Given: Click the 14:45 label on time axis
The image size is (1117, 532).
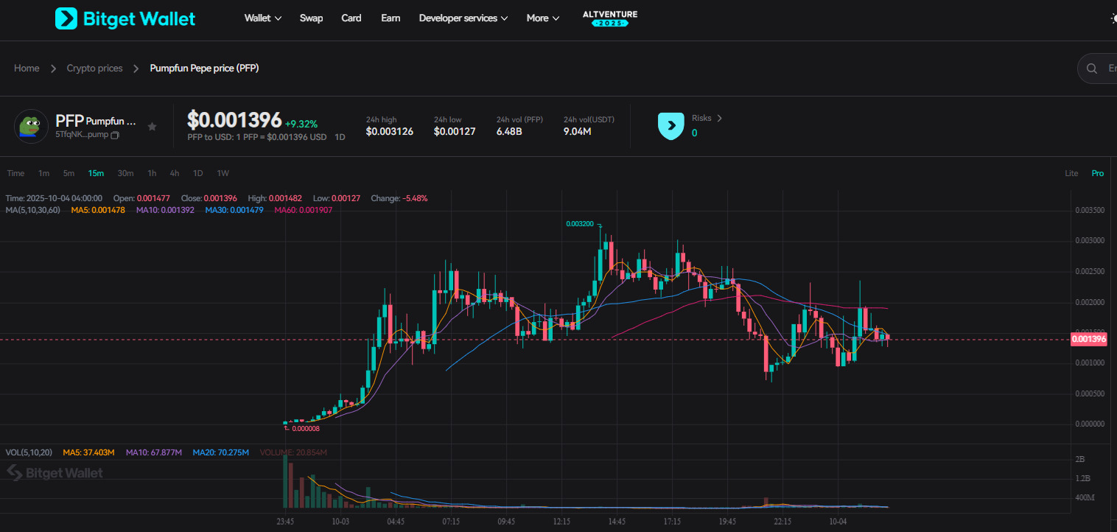Looking at the screenshot, I should [x=617, y=521].
